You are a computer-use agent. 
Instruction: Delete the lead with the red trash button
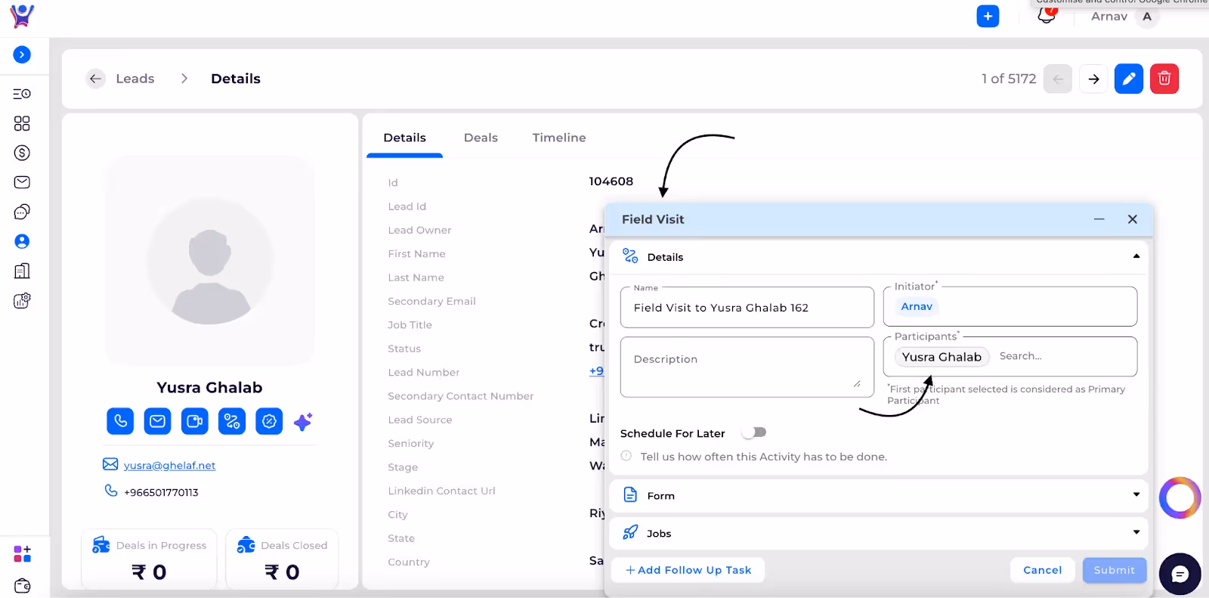[1164, 79]
